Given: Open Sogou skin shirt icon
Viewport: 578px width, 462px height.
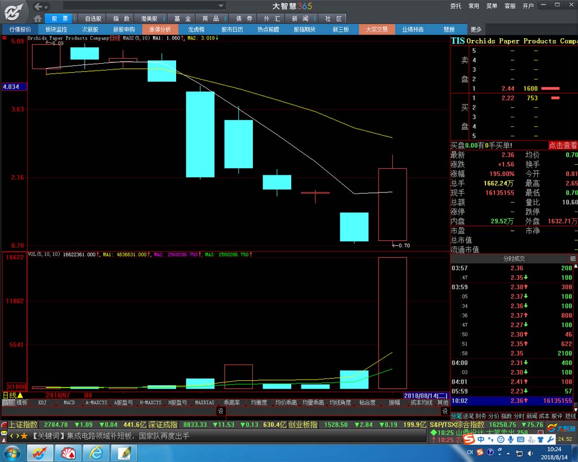Looking at the screenshot, I should click(541, 439).
